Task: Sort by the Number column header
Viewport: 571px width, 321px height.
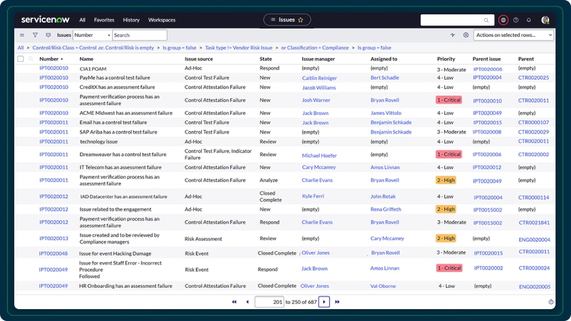Action: 49,59
